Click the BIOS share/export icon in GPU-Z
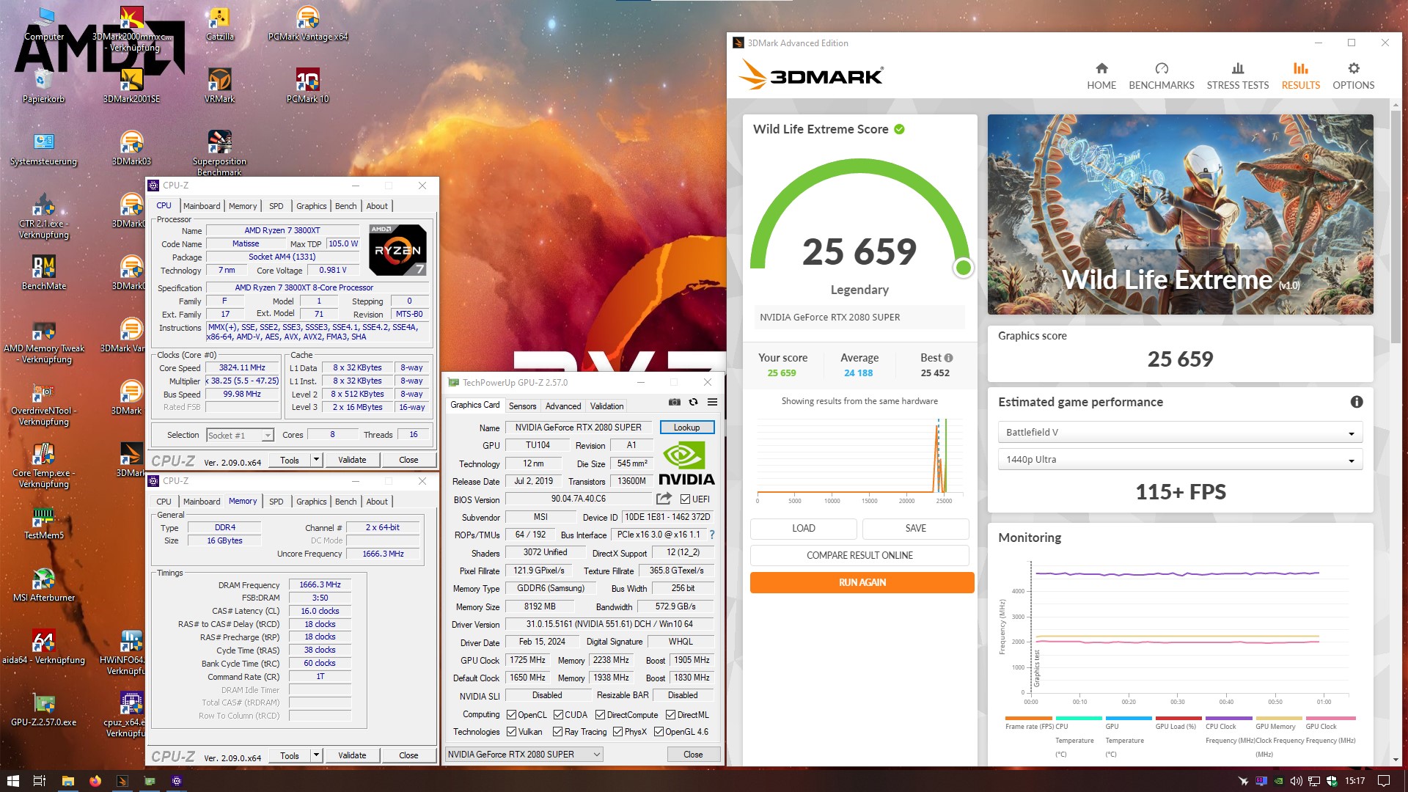The width and height of the screenshot is (1408, 792). [x=664, y=499]
